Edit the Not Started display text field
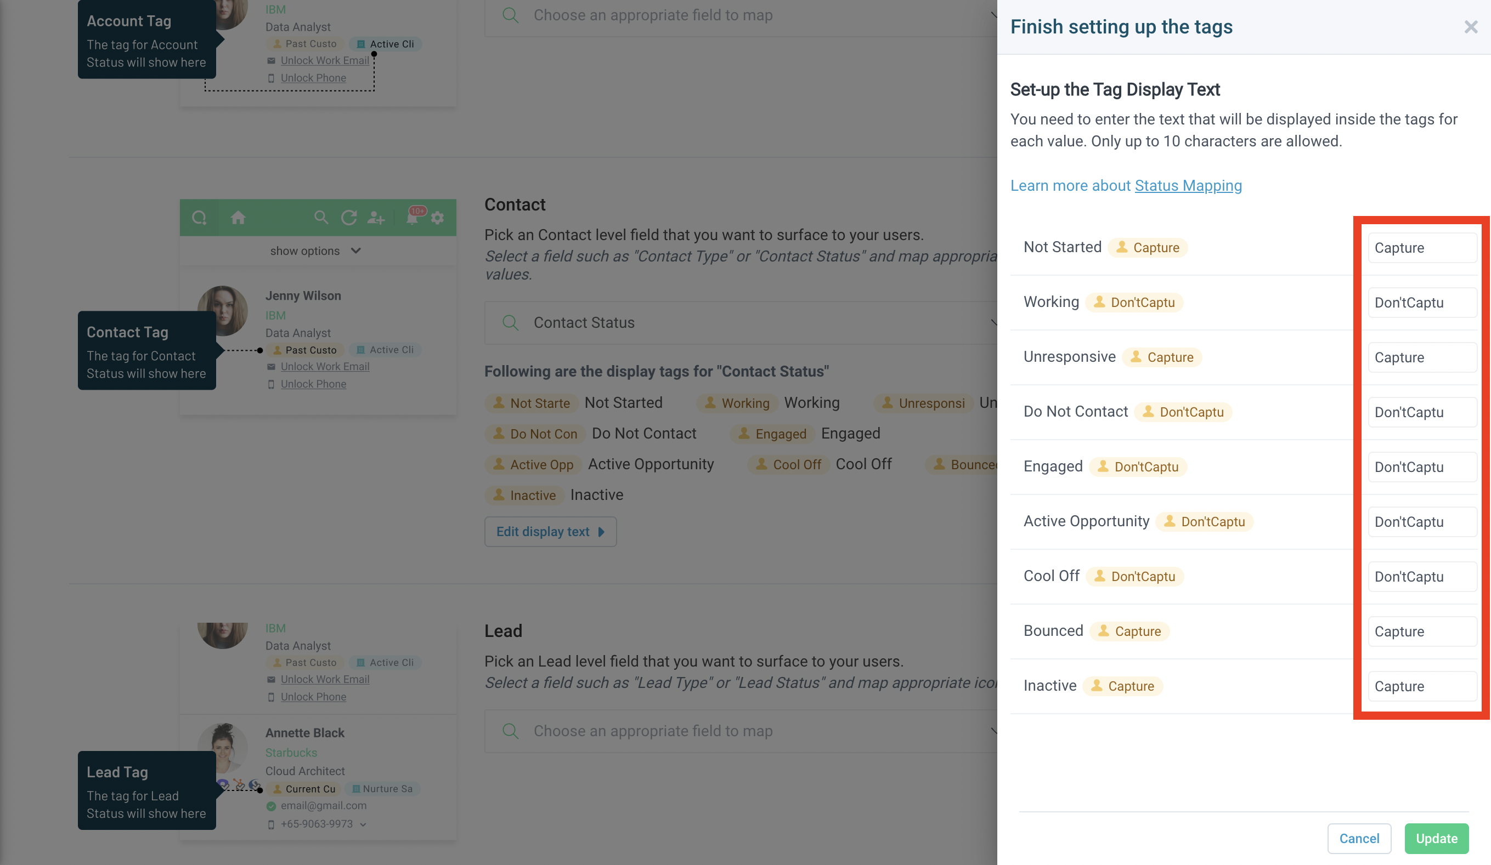The image size is (1491, 865). (x=1422, y=248)
